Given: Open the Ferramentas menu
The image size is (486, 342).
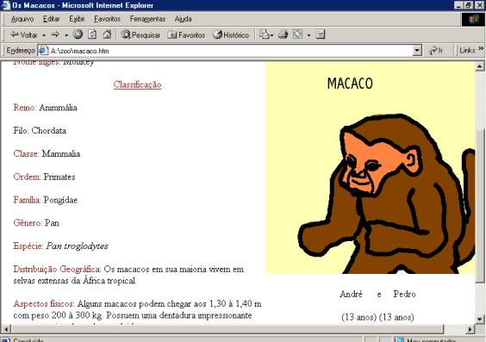Looking at the screenshot, I should coord(147,19).
